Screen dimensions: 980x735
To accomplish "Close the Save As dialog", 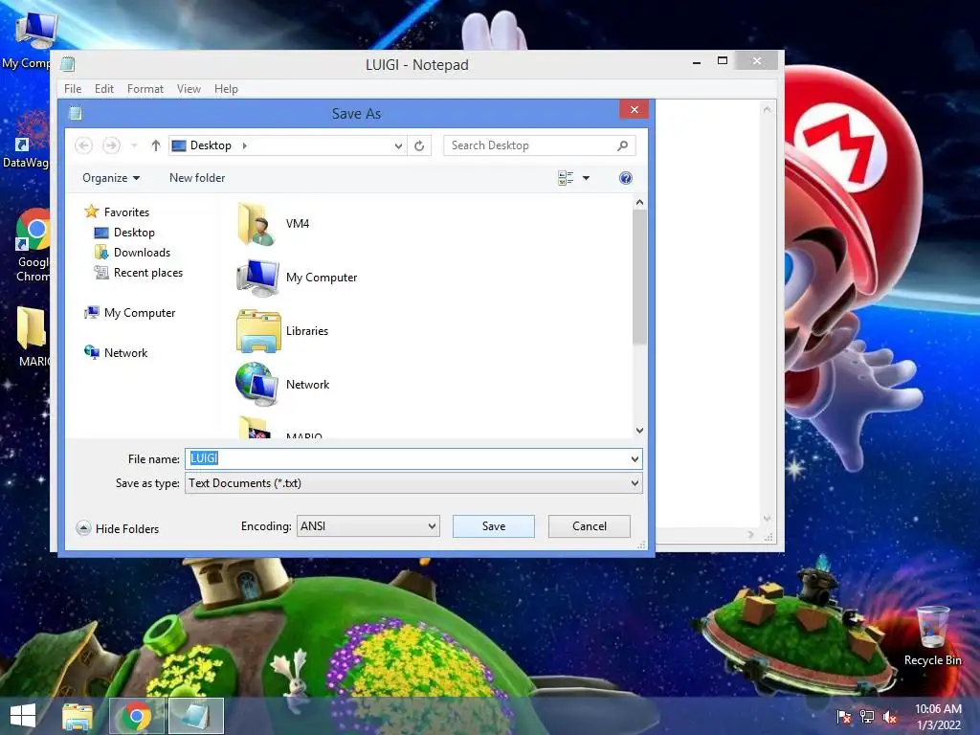I will (635, 109).
